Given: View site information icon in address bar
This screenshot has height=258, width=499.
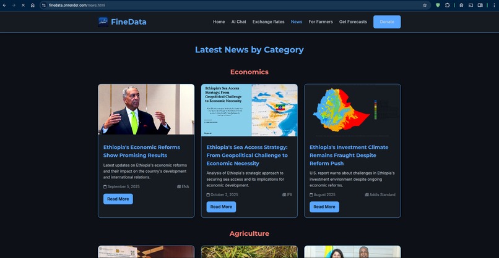Looking at the screenshot, I should pos(44,5).
